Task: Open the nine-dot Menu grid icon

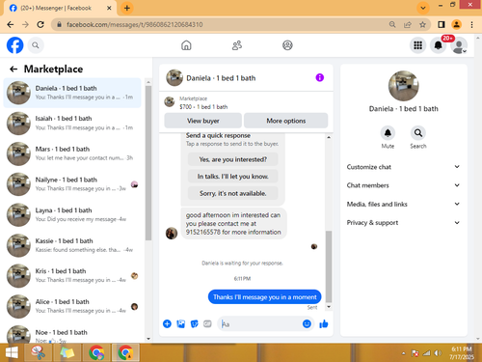Action: [417, 45]
